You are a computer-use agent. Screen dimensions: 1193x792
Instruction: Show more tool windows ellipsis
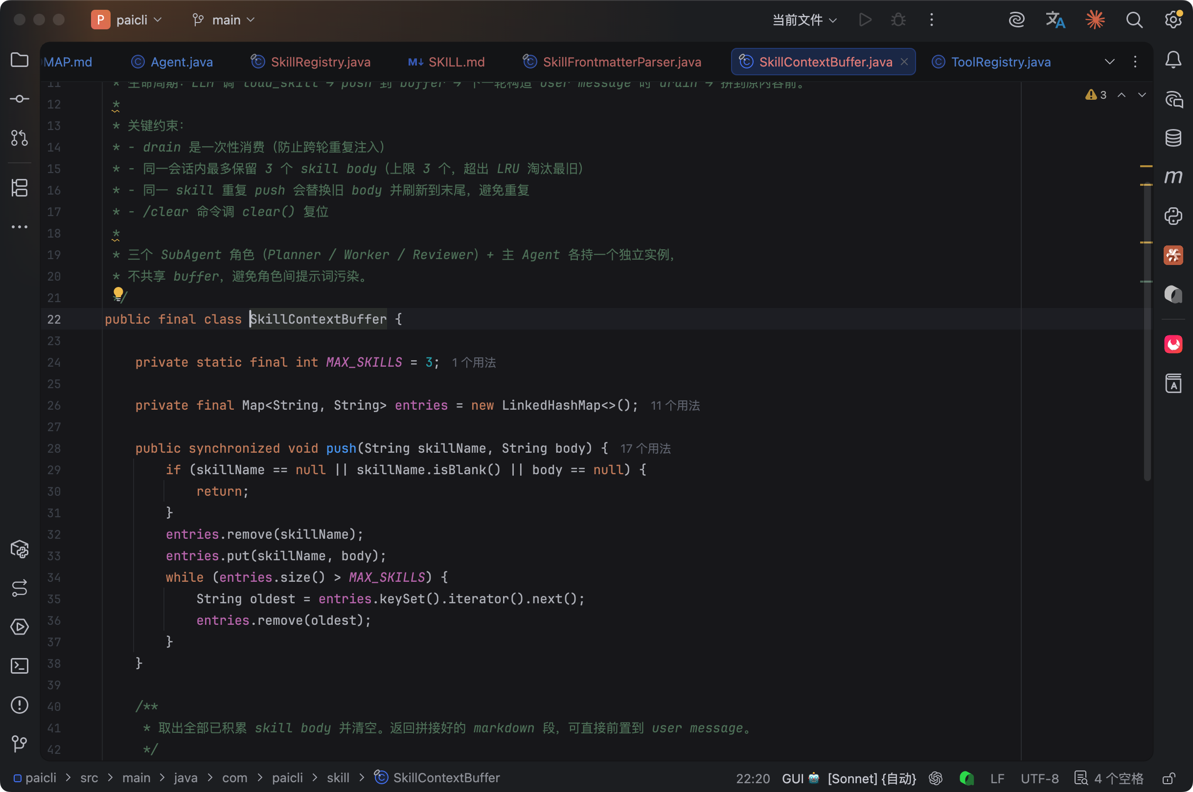tap(19, 227)
